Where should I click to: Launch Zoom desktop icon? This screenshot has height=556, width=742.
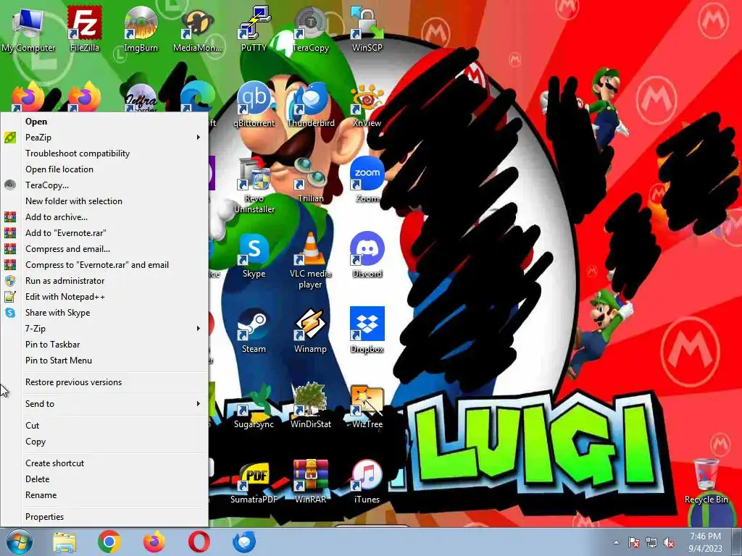click(x=367, y=180)
